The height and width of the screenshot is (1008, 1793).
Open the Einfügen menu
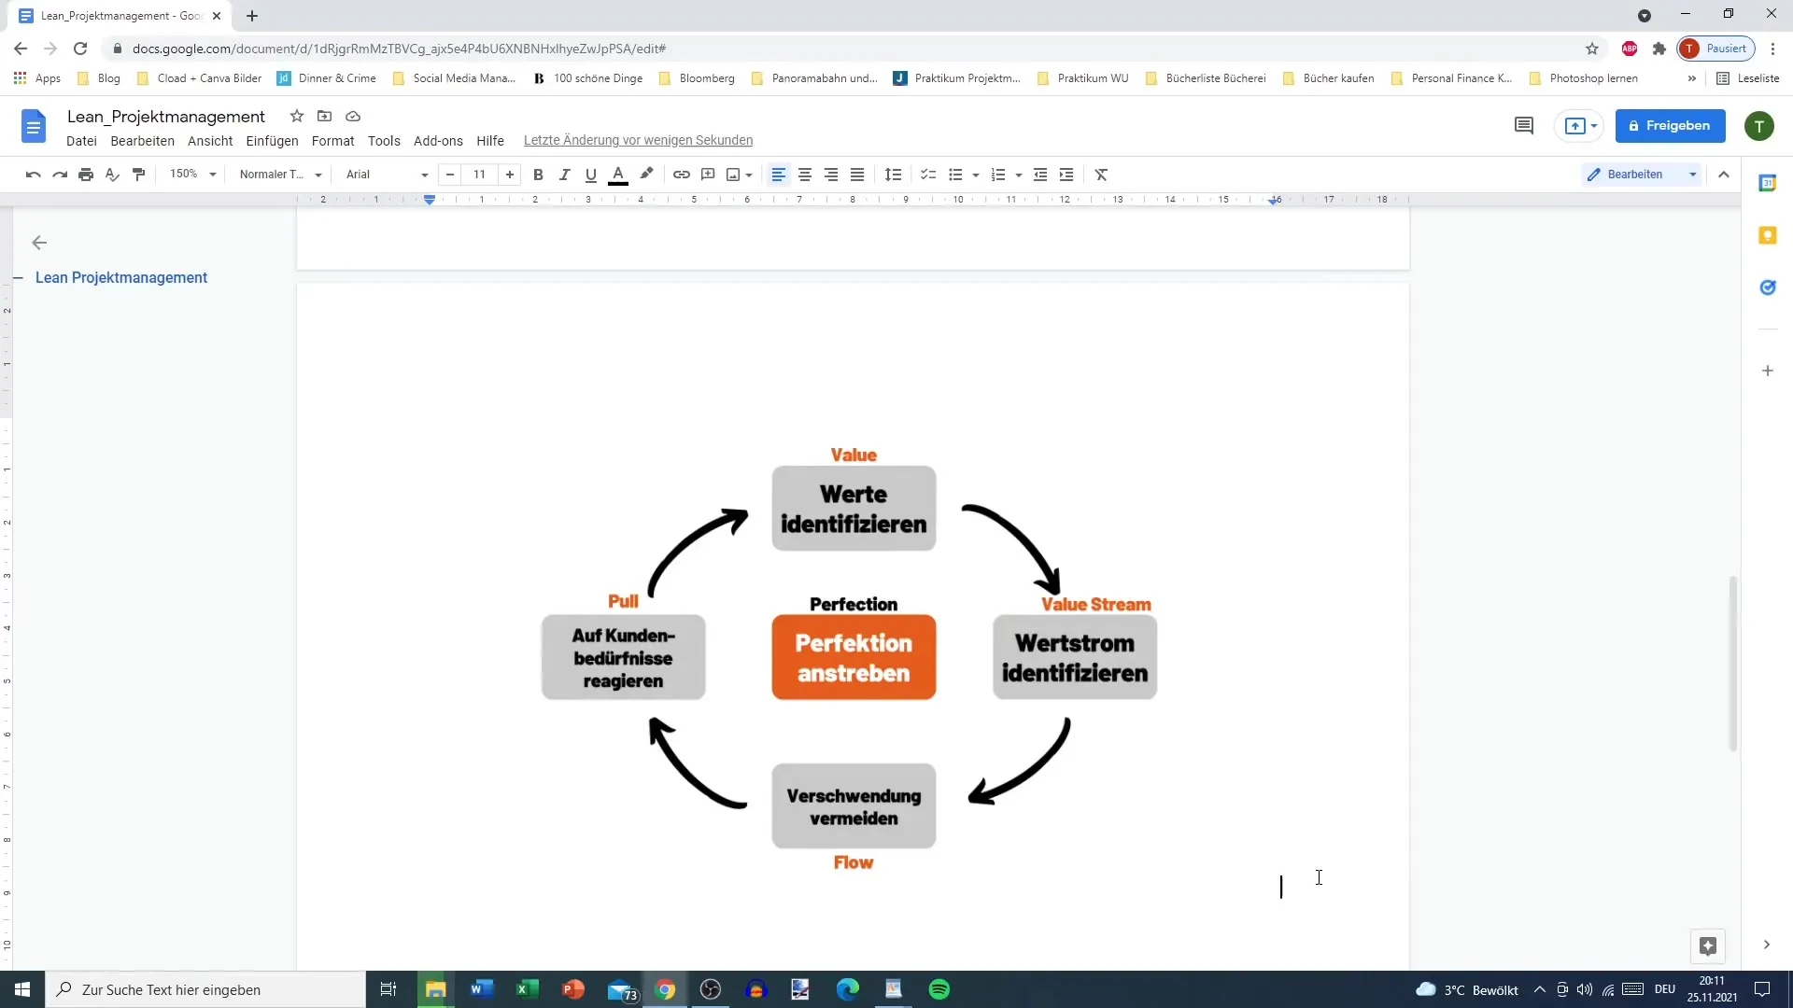pos(272,141)
